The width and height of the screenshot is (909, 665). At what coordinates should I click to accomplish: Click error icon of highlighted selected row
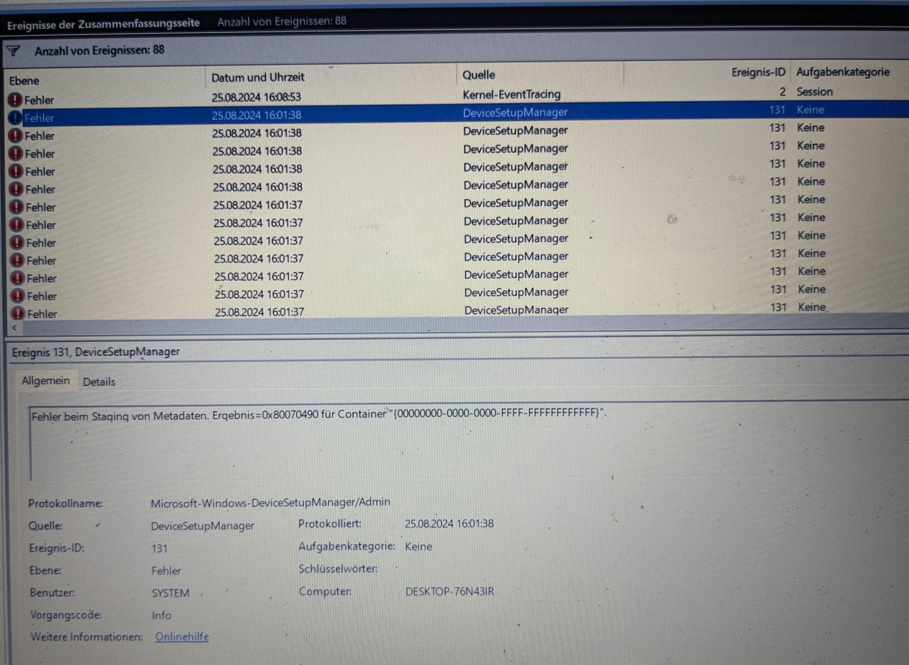click(x=15, y=118)
